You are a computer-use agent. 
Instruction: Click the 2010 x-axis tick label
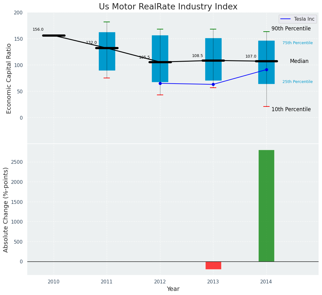pos(54,282)
